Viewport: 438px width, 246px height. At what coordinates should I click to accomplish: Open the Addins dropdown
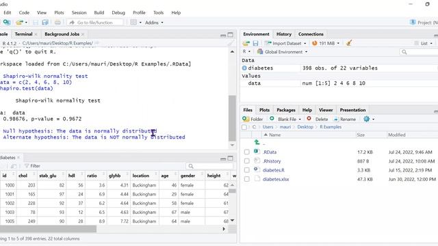tap(154, 23)
